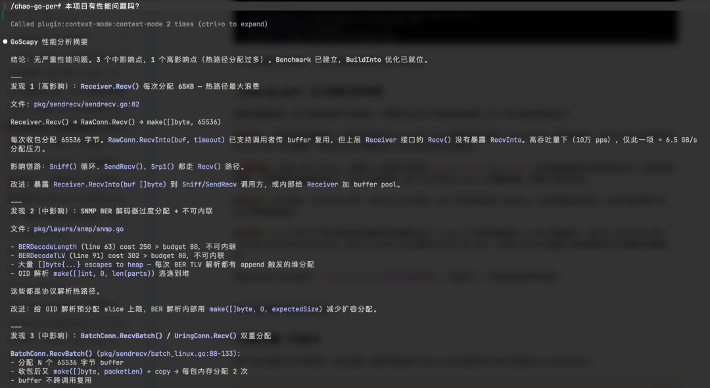Open the "(pkg/sendrecv/batch_linux.go:88-133)" file reference
Image resolution: width=710 pixels, height=388 pixels.
click(168, 354)
